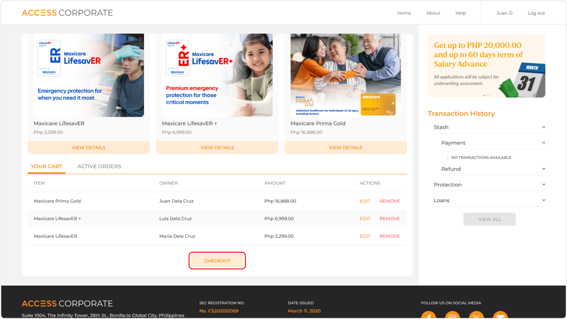
Task: Click the Maxicare LifesavER+ product image
Action: (x=217, y=75)
